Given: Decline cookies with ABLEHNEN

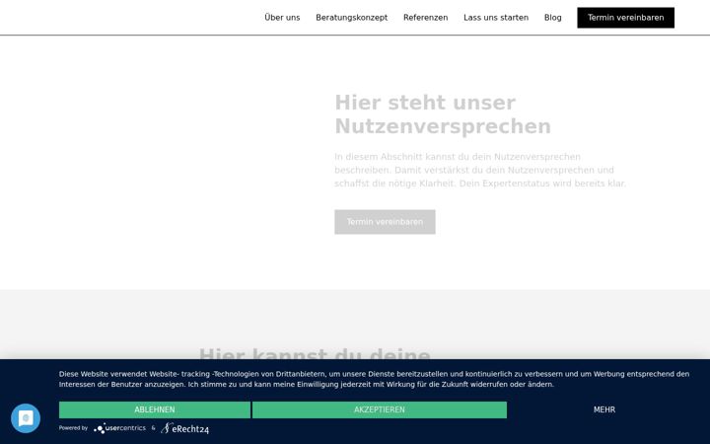Looking at the screenshot, I should click(155, 409).
